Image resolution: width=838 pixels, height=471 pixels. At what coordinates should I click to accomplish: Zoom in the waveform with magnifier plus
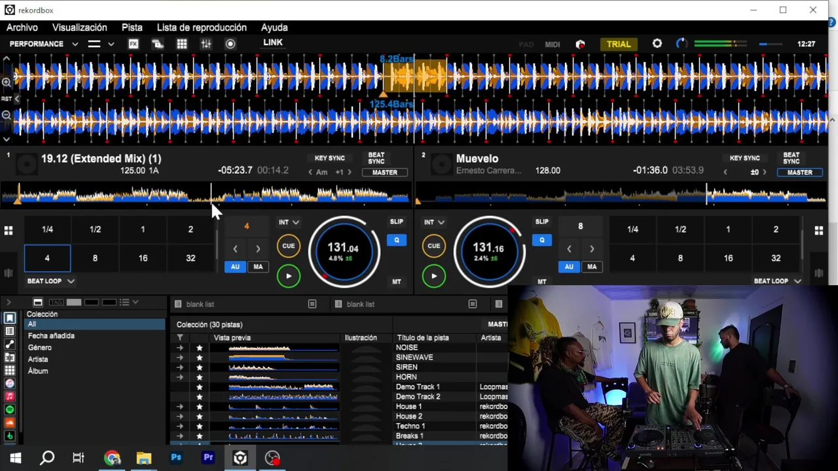coord(6,82)
